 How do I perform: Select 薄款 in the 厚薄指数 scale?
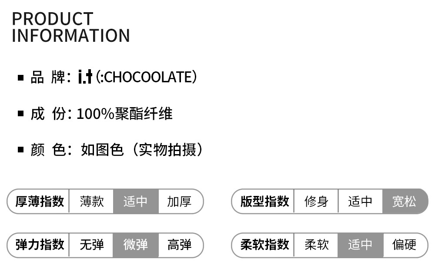(x=92, y=202)
